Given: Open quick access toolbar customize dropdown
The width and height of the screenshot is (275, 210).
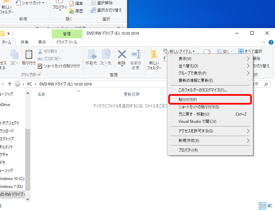Looking at the screenshot, I should 8,34.
